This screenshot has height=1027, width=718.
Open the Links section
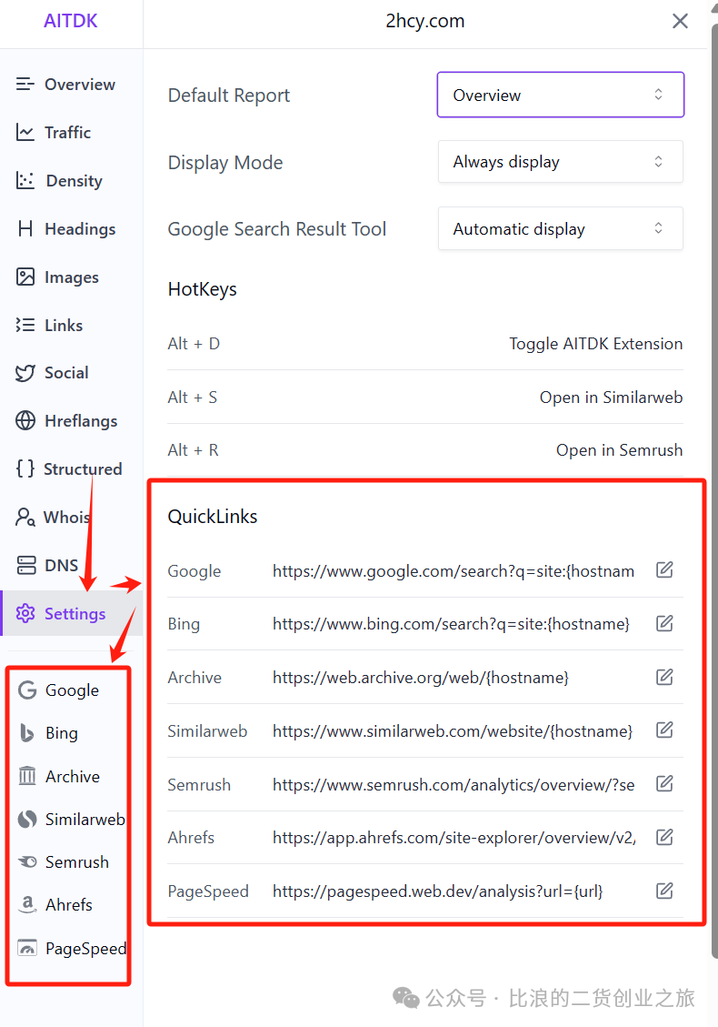point(65,326)
